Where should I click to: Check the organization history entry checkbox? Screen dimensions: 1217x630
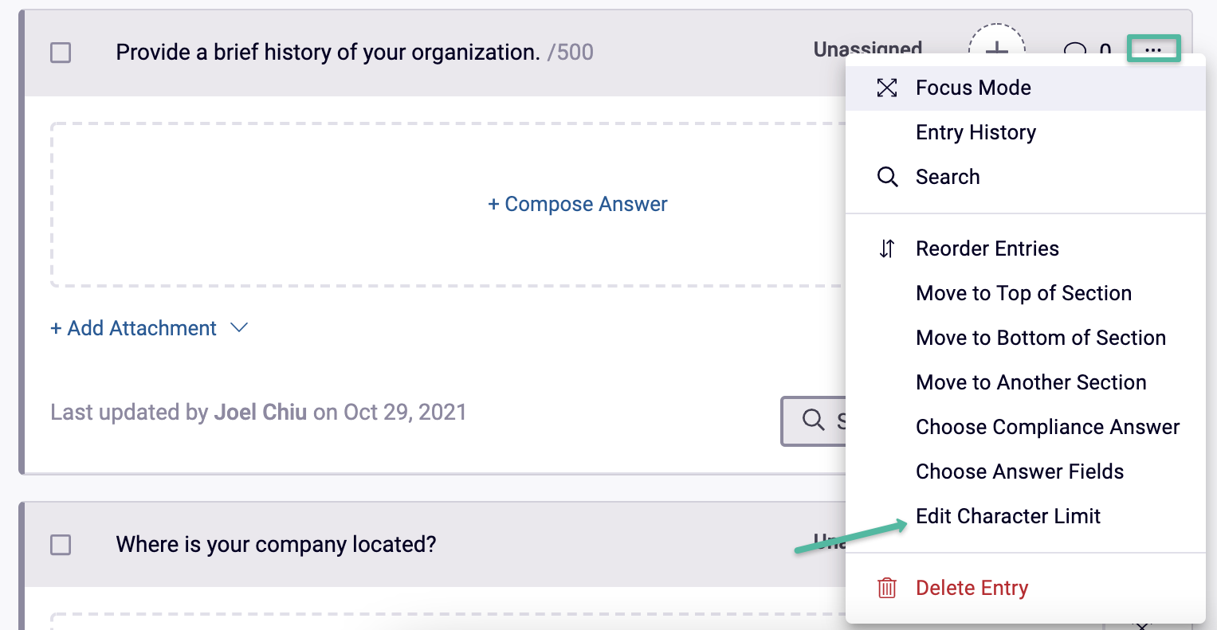point(60,53)
